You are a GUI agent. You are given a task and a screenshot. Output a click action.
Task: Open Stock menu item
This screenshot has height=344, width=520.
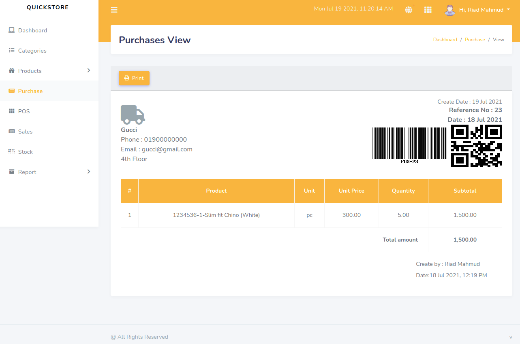(49, 152)
